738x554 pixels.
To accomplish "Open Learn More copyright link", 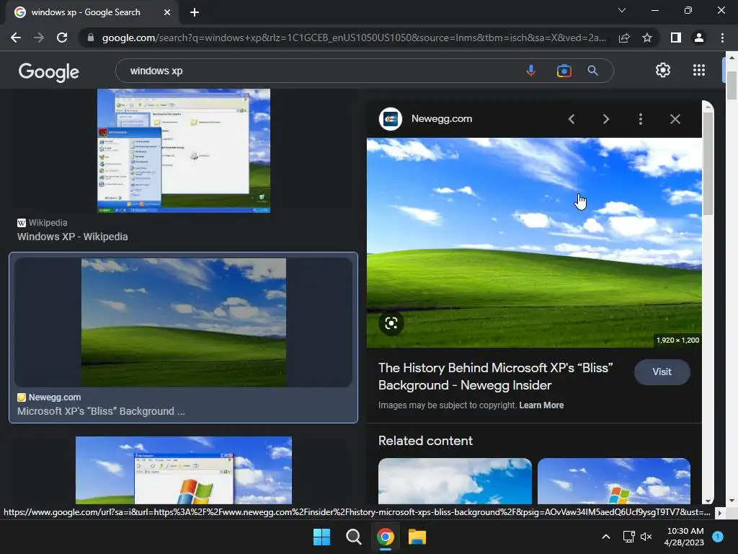I will [541, 405].
